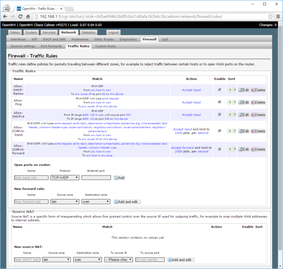Open the TCP+UDP protocol dropdown
This screenshot has width=283, height=269.
point(65,178)
